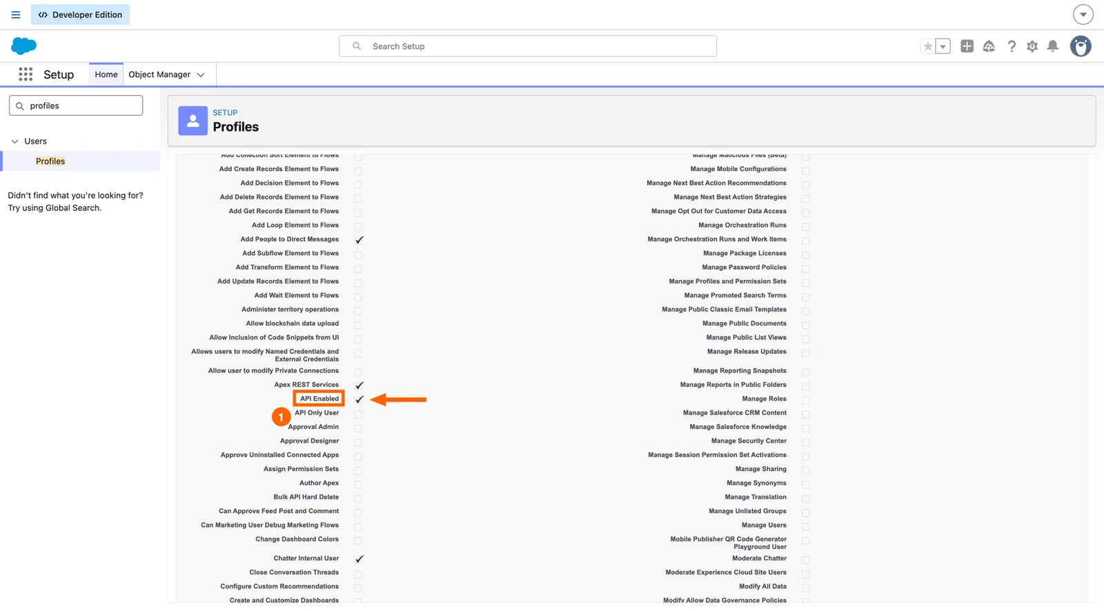Enable the Manage Users checkbox

pos(806,526)
